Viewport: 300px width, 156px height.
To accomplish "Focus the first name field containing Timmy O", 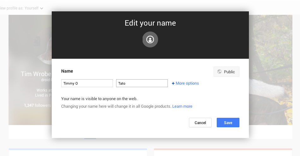I will (x=87, y=83).
